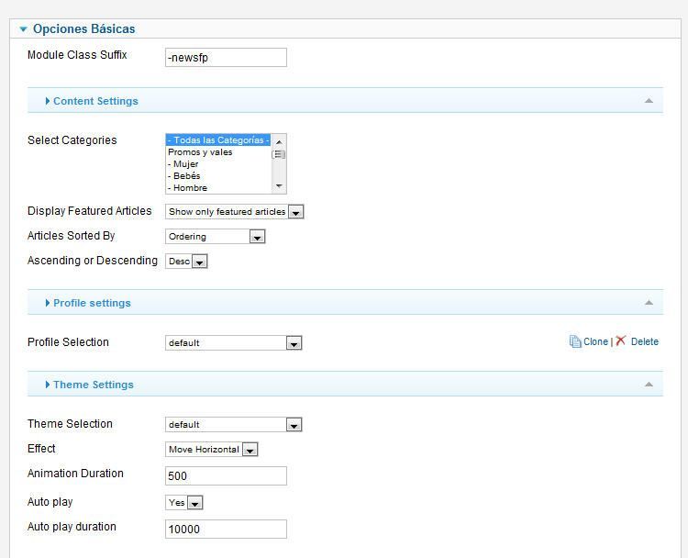Collapse Profile settings using its up-arrow icon

649,303
